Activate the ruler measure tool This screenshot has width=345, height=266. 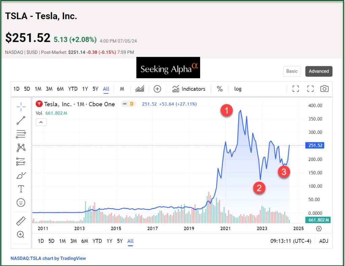tap(21, 221)
